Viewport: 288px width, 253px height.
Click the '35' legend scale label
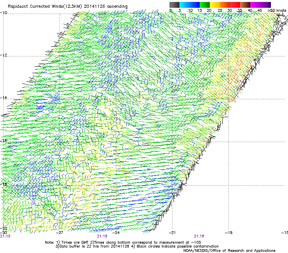[240, 11]
